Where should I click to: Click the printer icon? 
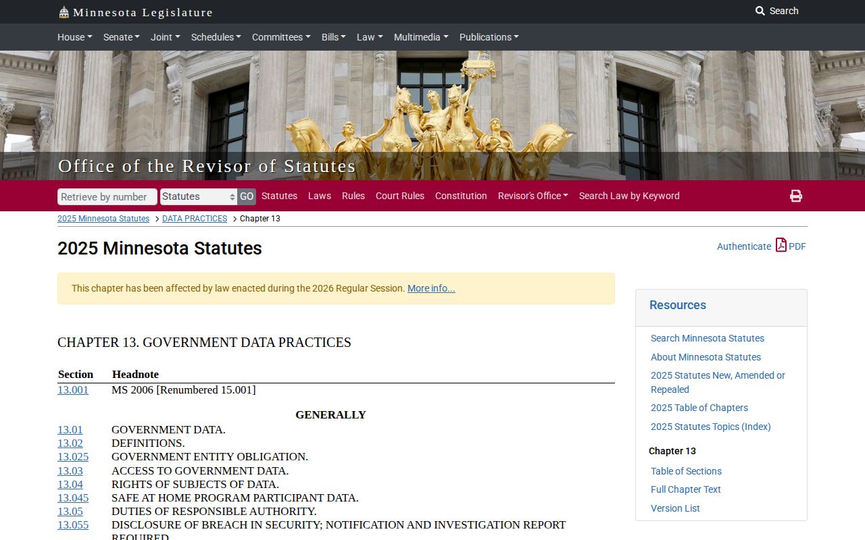tap(796, 196)
